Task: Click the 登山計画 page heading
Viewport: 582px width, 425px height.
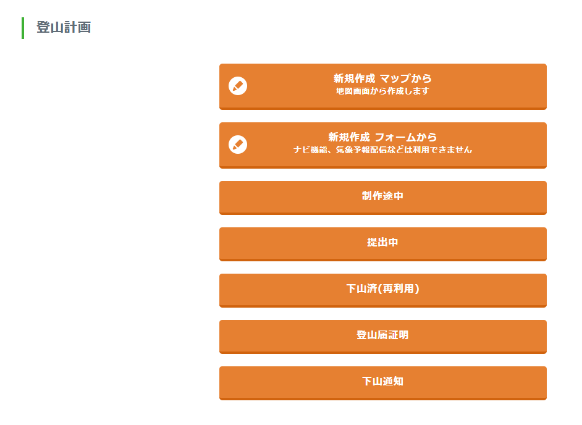Action: click(x=64, y=28)
